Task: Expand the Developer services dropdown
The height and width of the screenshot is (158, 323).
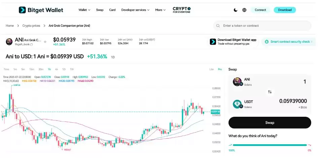Action: tap(135, 10)
